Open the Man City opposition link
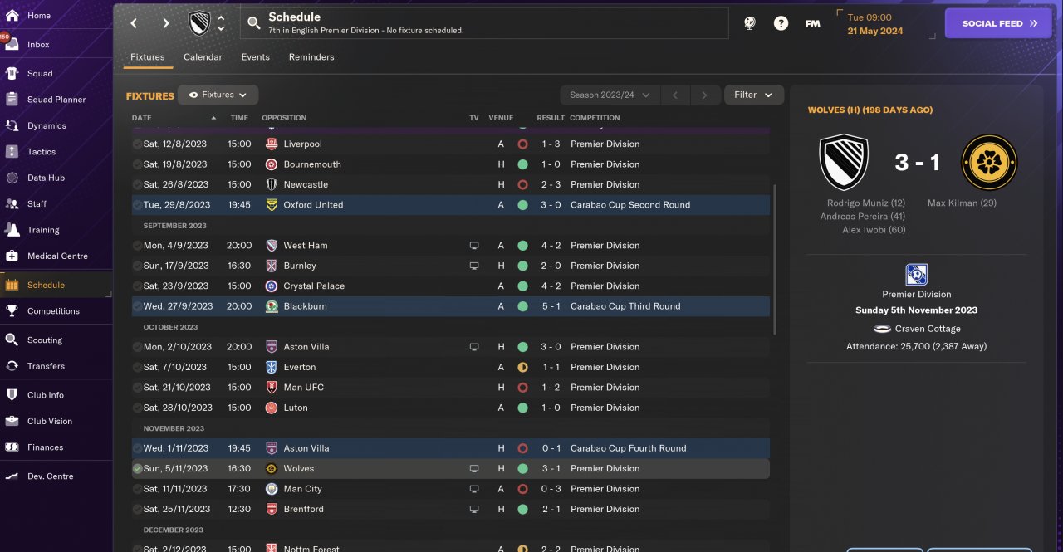The image size is (1063, 552). pos(302,489)
